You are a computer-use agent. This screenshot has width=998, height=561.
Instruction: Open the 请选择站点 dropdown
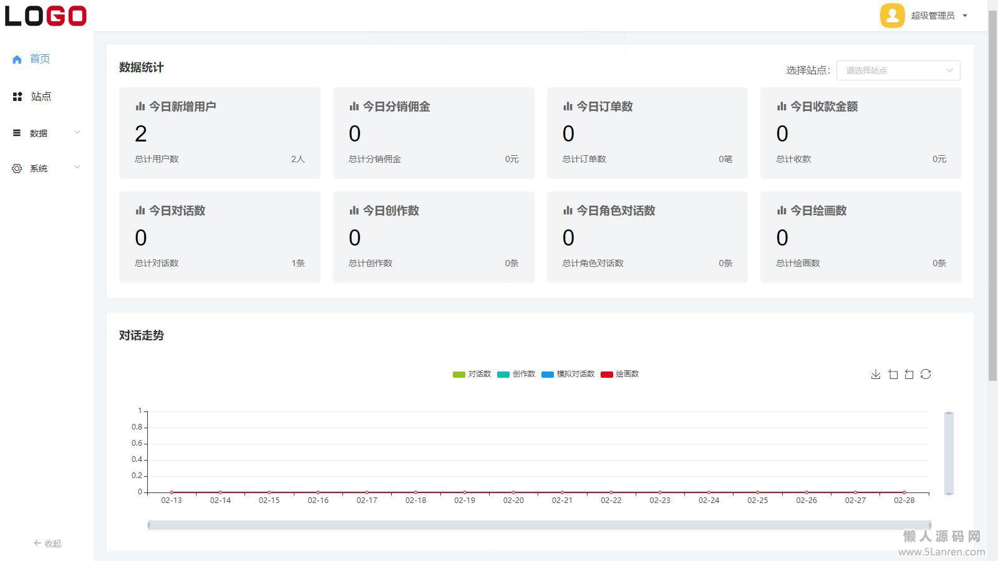(x=898, y=70)
